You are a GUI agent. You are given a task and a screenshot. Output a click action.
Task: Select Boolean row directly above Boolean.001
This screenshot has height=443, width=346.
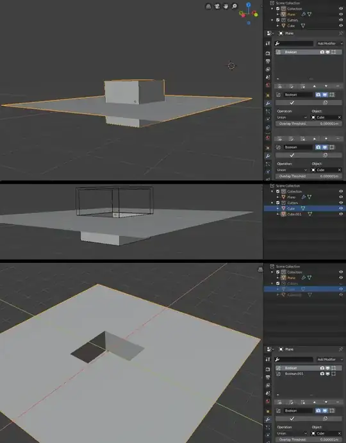[x=309, y=368]
